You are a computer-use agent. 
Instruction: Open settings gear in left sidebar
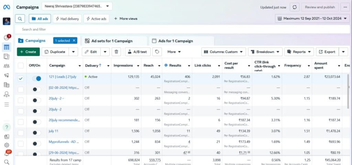[7, 145]
